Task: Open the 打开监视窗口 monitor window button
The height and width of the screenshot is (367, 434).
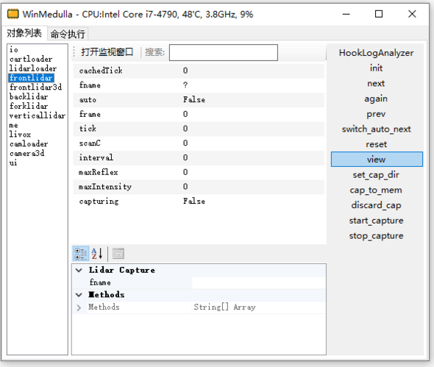Action: tap(107, 51)
